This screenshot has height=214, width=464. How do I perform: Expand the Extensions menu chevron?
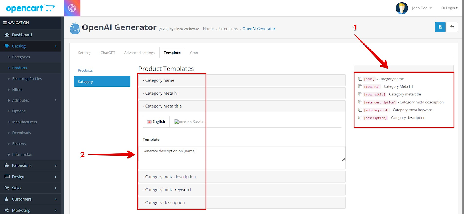pos(55,166)
